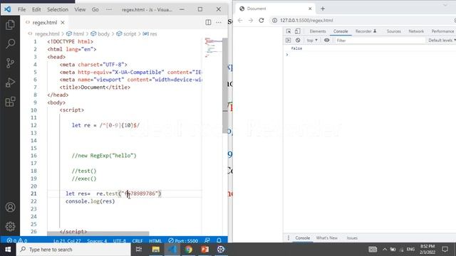Open notifications bell in status bar

click(219, 240)
